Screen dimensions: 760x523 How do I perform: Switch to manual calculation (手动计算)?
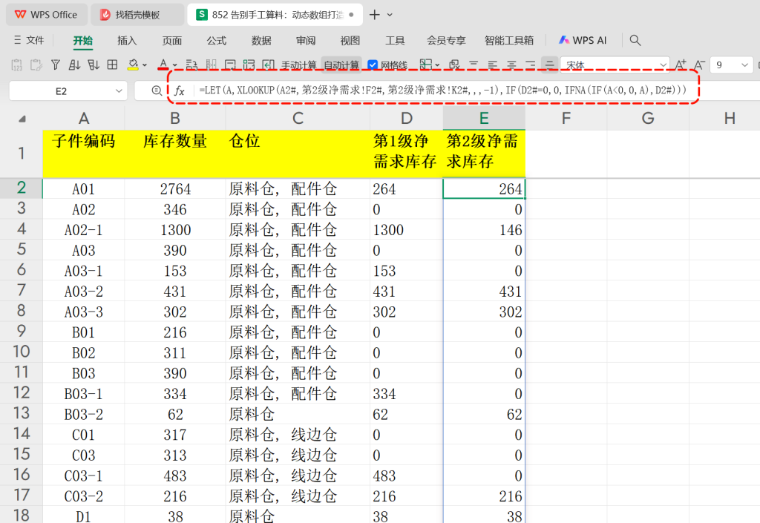pyautogui.click(x=298, y=65)
